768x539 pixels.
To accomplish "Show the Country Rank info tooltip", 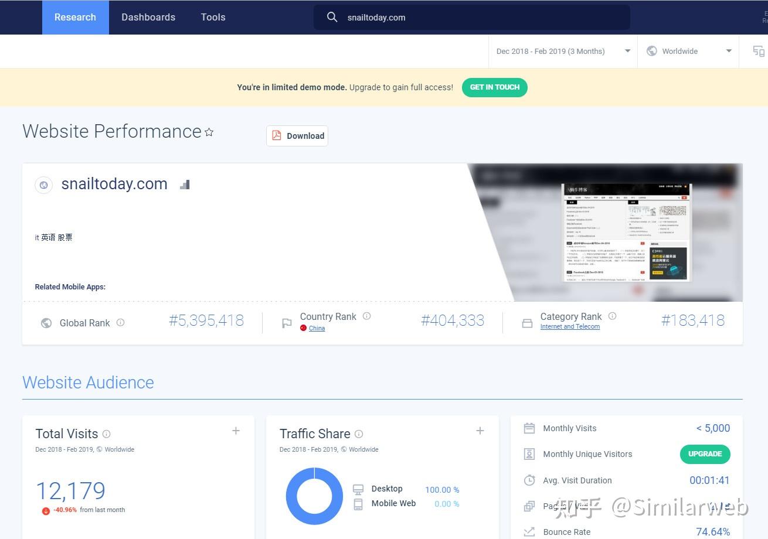I will 366,316.
